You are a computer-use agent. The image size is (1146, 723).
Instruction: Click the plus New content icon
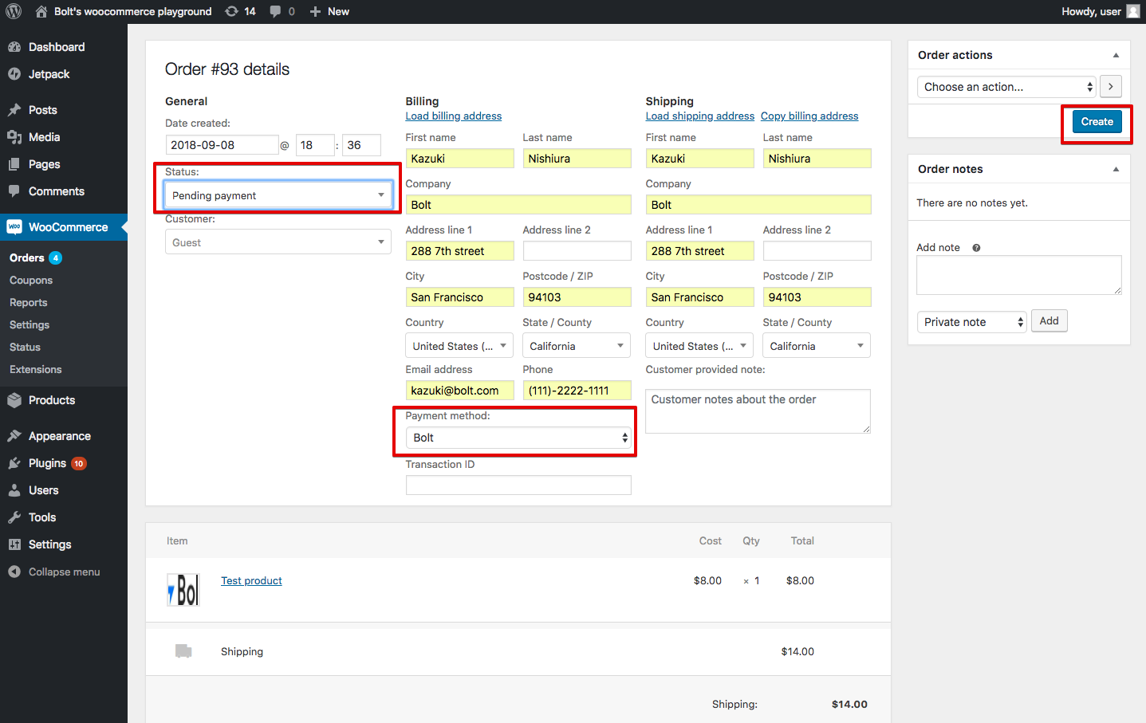(315, 11)
